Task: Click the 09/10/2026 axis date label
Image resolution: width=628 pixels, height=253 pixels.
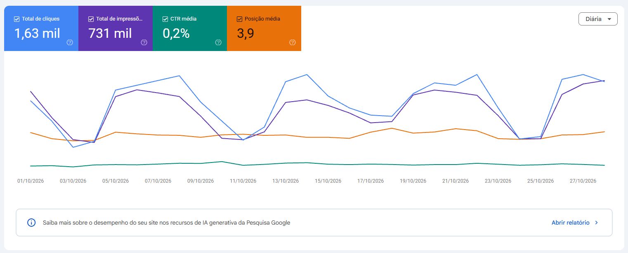Action: [x=201, y=181]
